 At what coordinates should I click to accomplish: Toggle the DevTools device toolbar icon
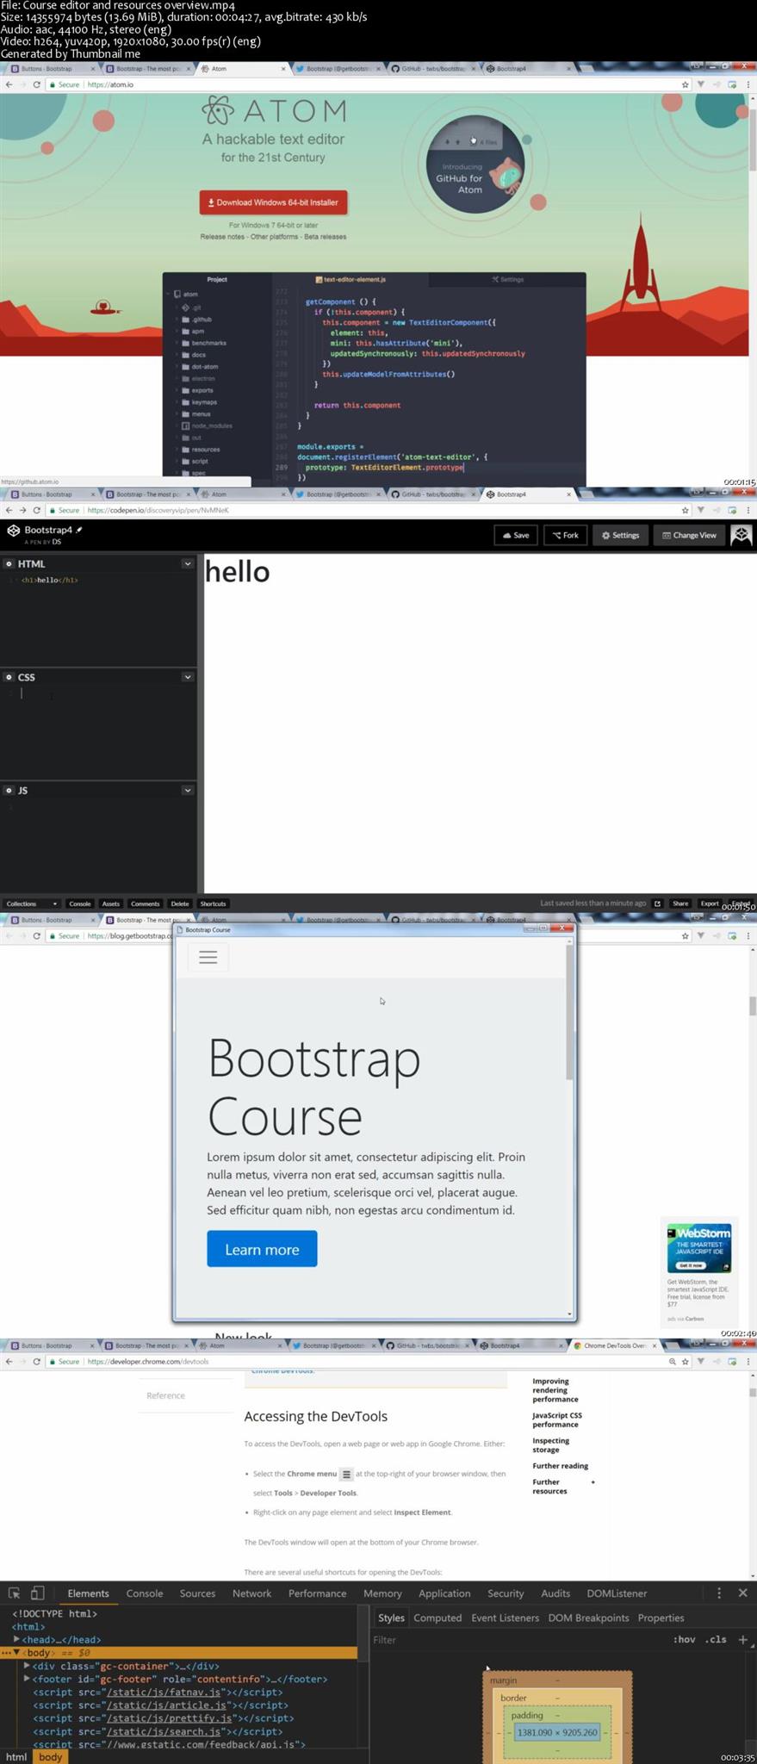click(x=37, y=1593)
